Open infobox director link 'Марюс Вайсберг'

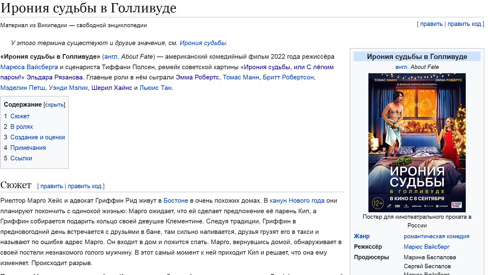(426, 247)
